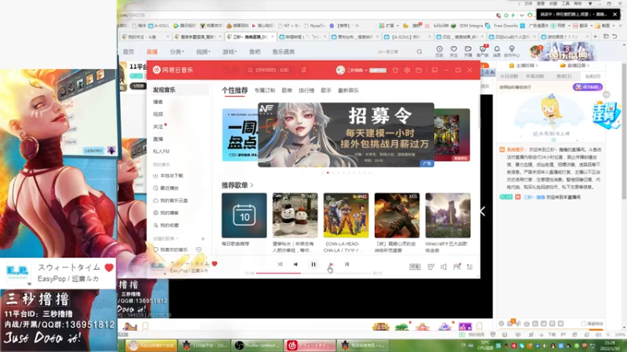Open the NetEase user avatar
This screenshot has width=627, height=352.
[340, 70]
